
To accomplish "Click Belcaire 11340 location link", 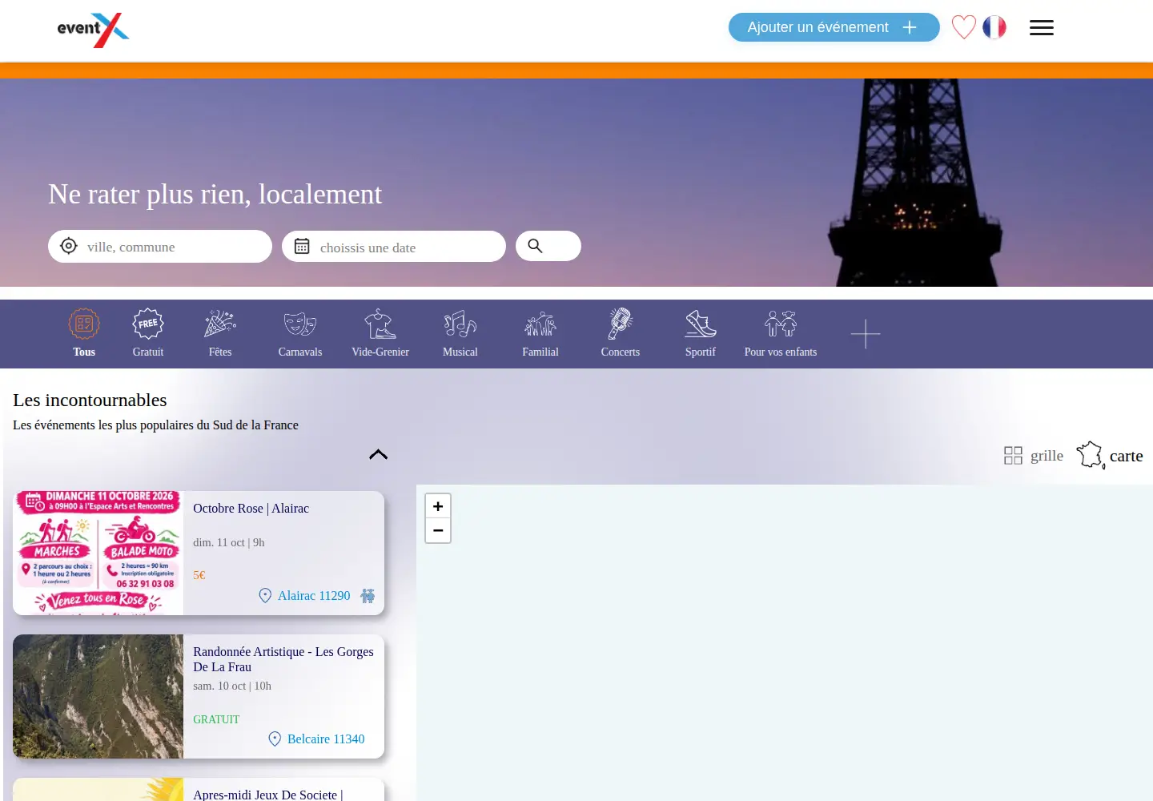I will 326,739.
